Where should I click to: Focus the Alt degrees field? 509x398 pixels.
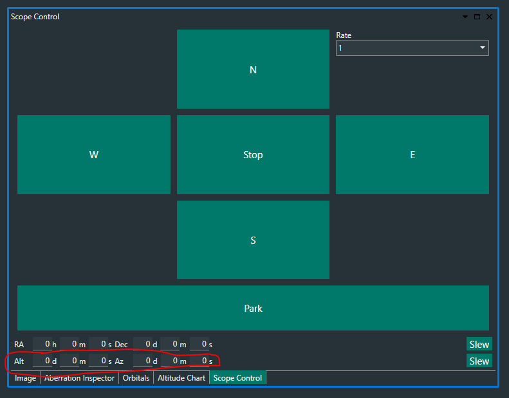coord(42,361)
